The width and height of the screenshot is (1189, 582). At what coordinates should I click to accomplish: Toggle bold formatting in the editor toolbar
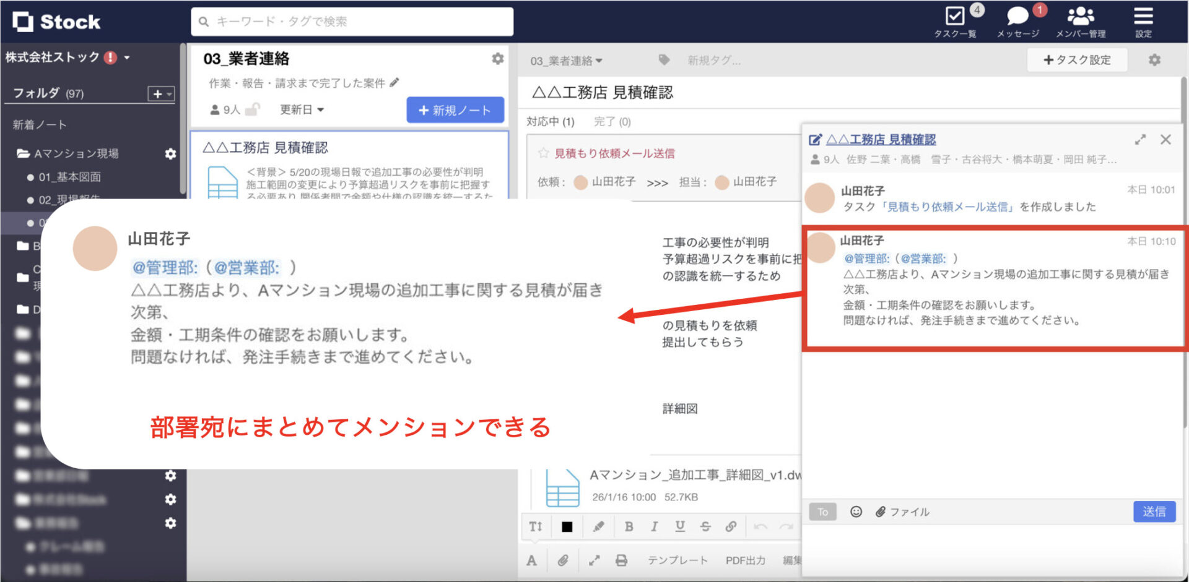[629, 526]
